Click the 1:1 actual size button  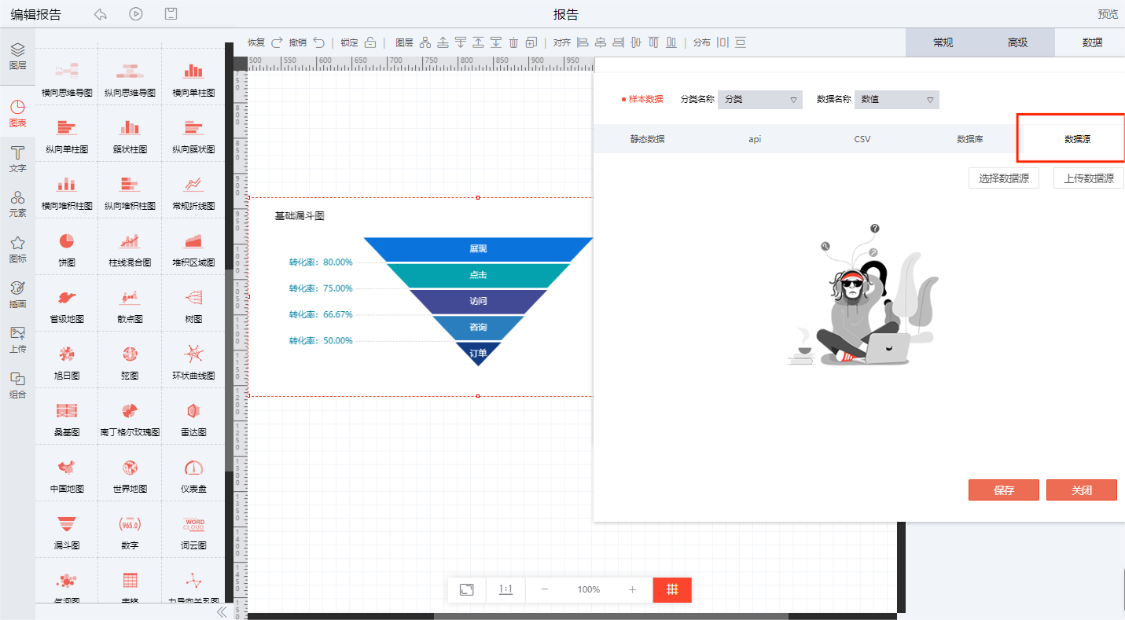point(506,589)
